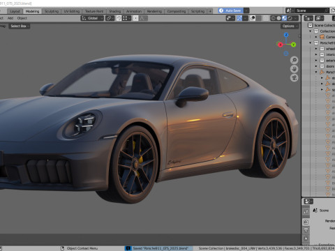Toggle viewport overlays display

point(253,18)
